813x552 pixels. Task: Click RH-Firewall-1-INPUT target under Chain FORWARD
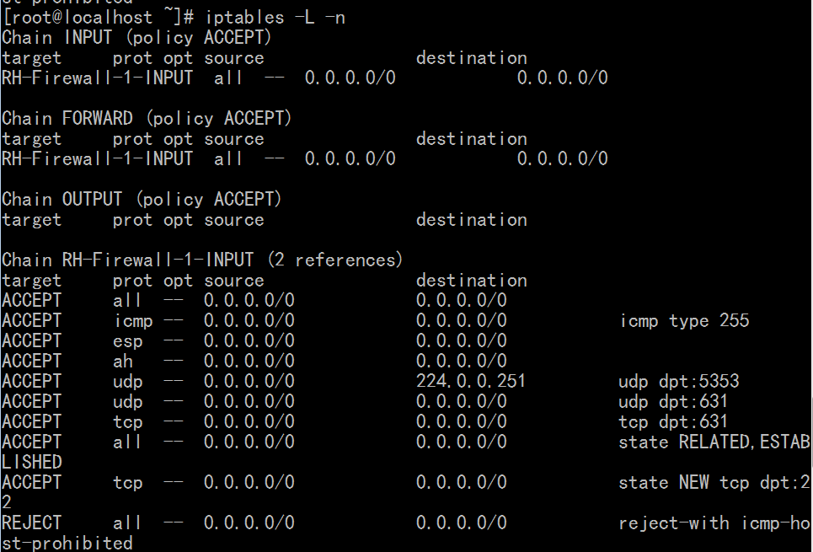point(97,159)
